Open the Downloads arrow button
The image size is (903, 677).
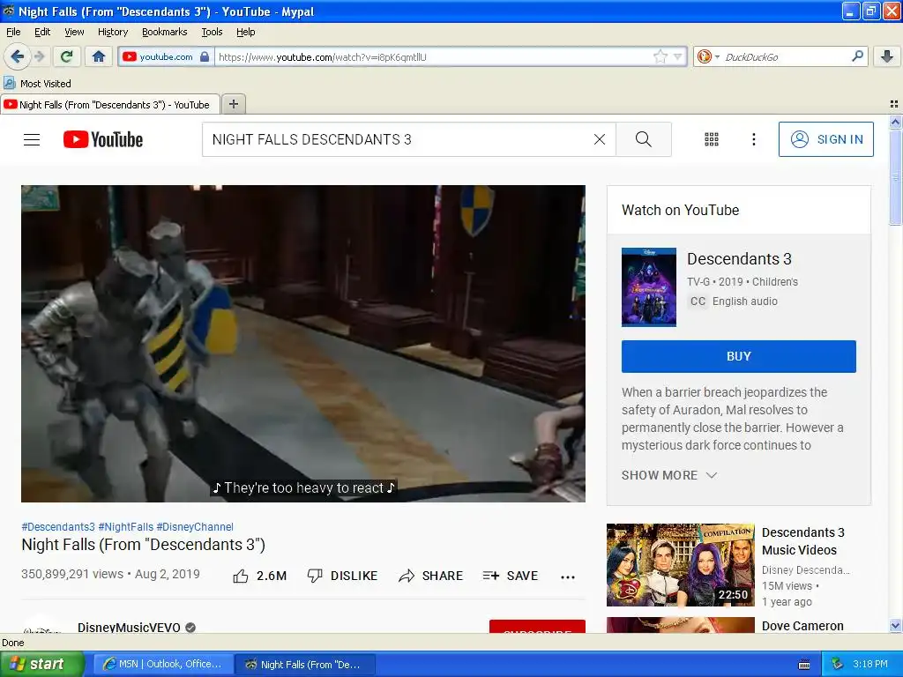tap(887, 56)
